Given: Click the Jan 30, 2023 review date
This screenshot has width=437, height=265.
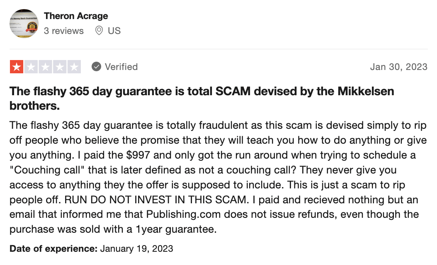Looking at the screenshot, I should (x=398, y=67).
